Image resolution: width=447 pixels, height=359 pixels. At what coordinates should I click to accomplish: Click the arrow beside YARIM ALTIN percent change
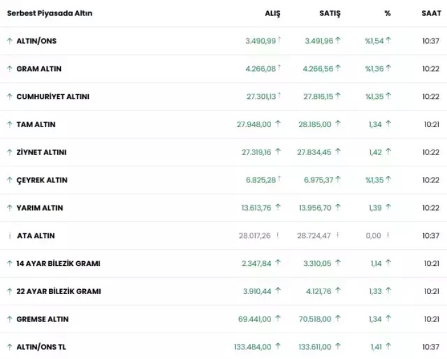(x=388, y=208)
